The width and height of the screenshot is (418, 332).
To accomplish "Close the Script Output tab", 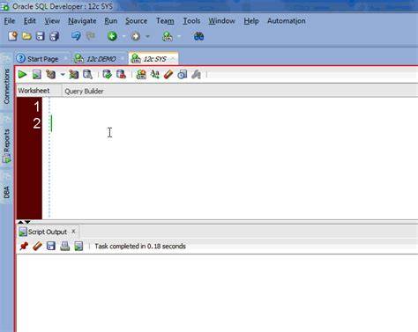I will (73, 232).
